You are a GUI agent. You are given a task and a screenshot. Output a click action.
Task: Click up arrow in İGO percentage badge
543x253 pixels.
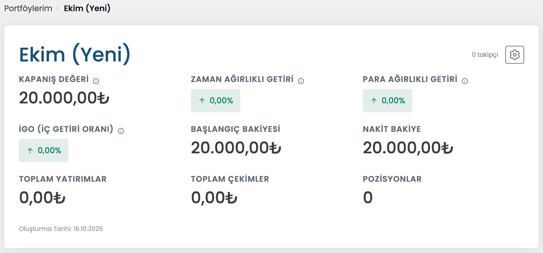point(30,150)
